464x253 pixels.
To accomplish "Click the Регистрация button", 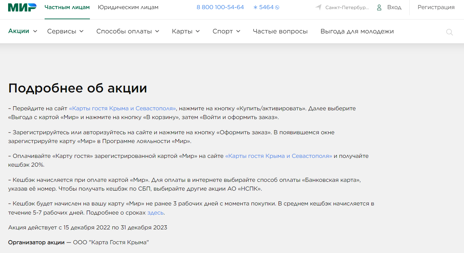I will click(x=436, y=7).
